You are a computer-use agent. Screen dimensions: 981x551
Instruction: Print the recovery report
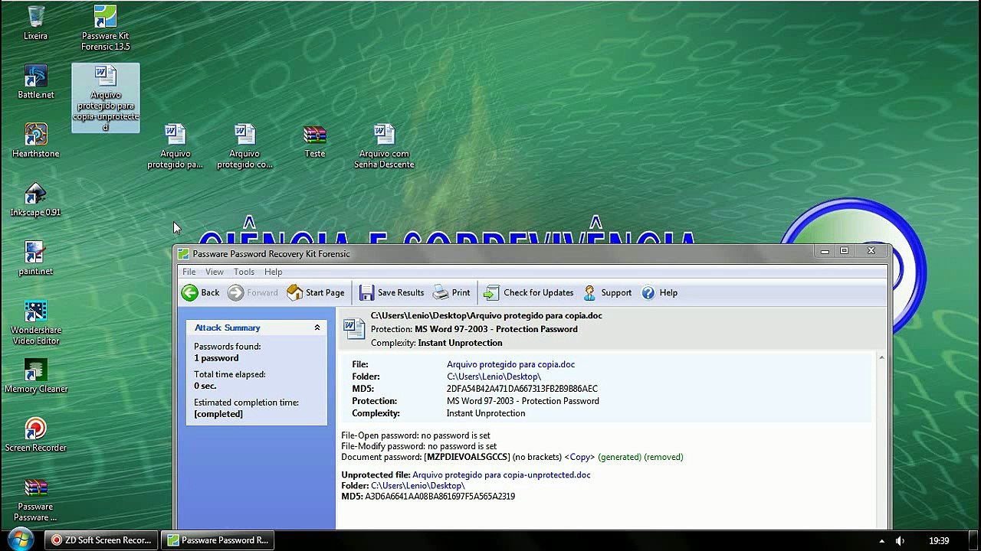[x=451, y=292]
